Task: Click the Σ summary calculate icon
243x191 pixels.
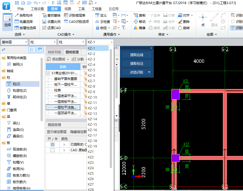Action: pyautogui.click(x=53, y=3)
